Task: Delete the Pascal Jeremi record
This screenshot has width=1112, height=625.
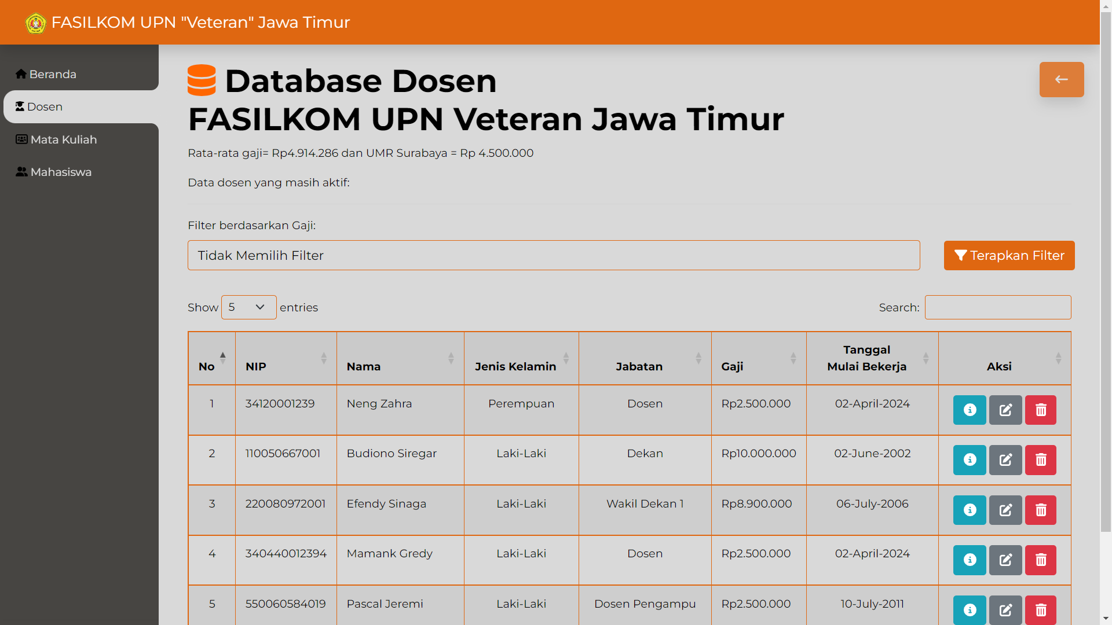Action: coord(1041,610)
